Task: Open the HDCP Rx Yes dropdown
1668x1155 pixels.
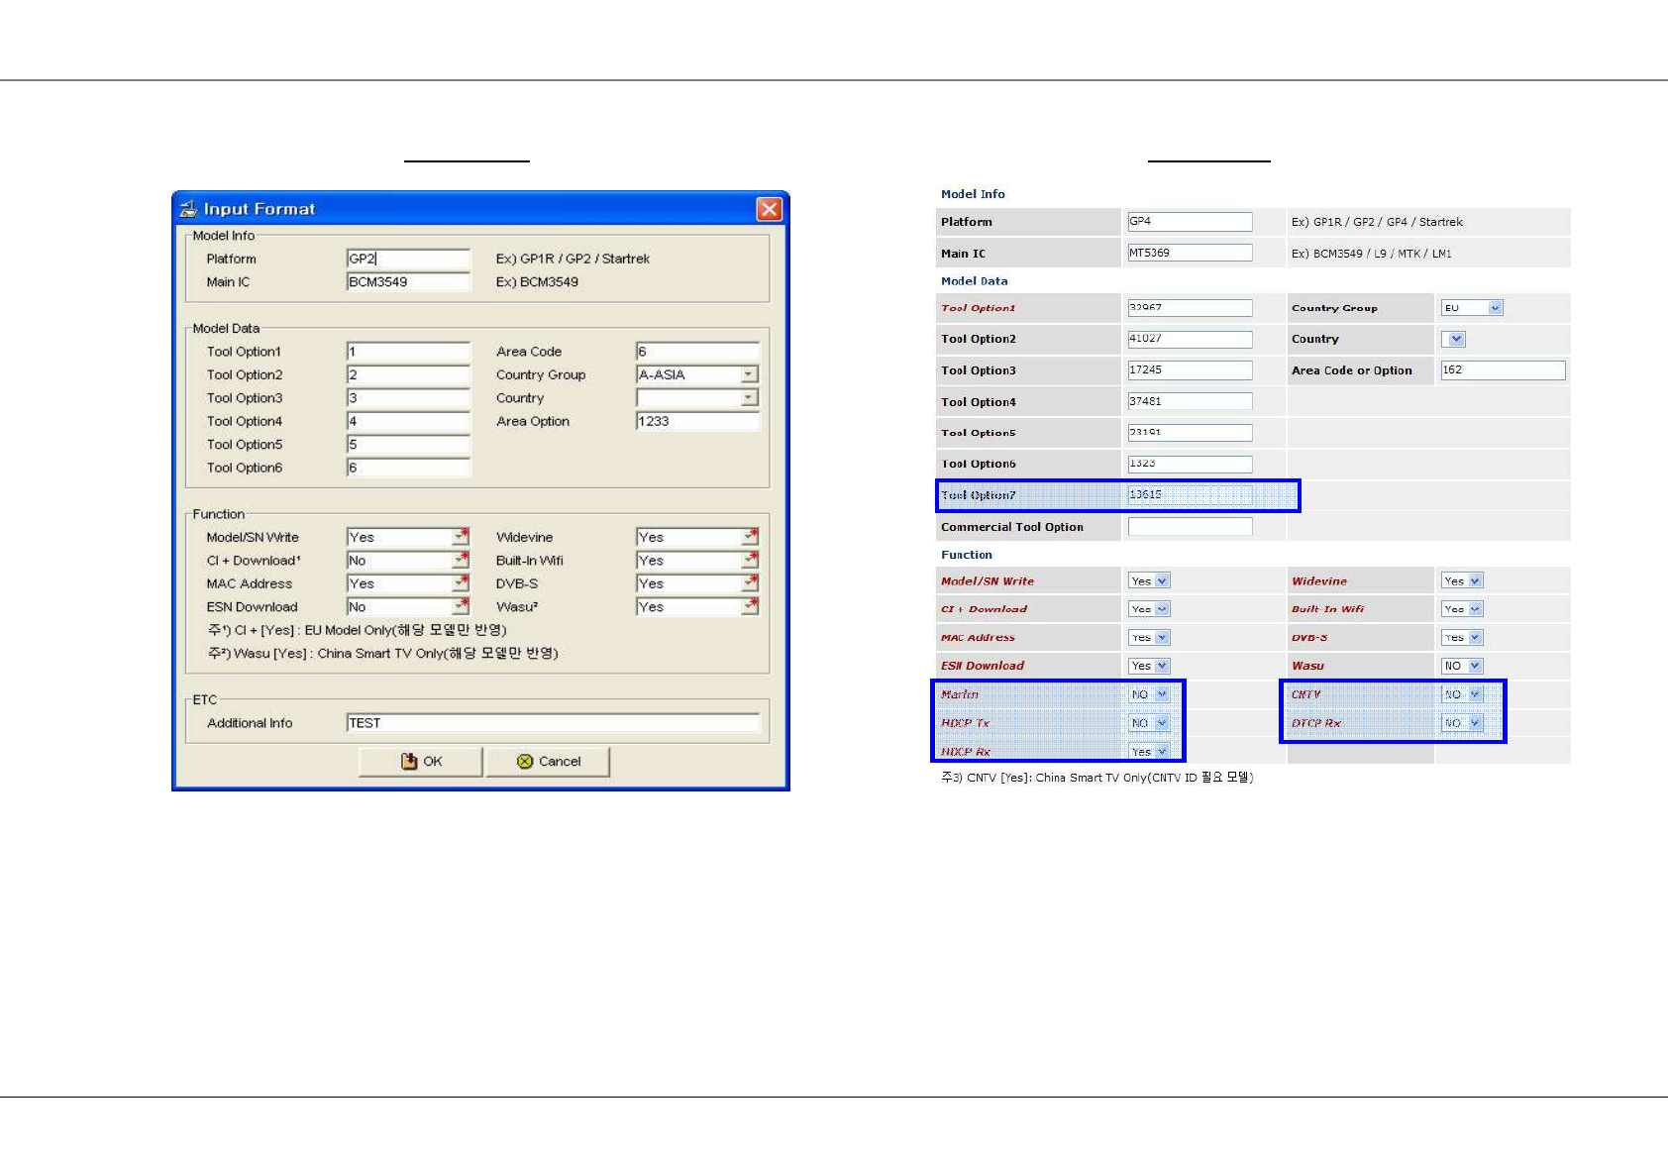Action: click(x=1149, y=752)
